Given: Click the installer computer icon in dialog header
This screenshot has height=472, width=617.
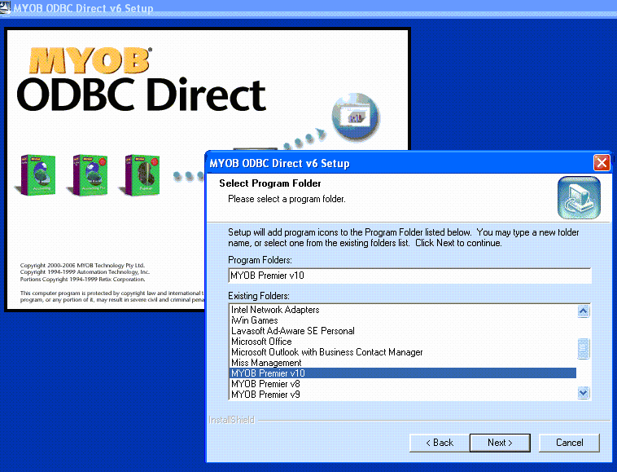Looking at the screenshot, I should (x=579, y=197).
